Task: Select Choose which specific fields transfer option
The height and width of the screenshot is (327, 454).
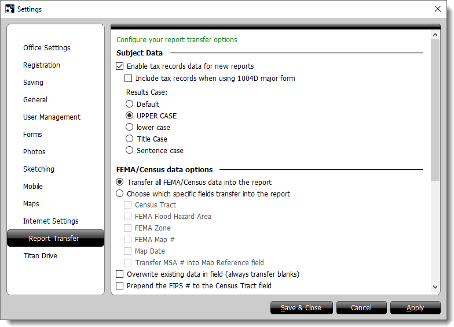Action: coord(120,194)
